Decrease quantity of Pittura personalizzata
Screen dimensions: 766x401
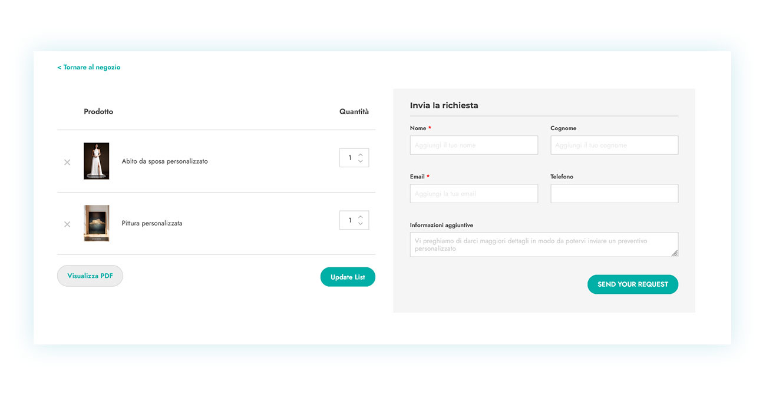[361, 224]
